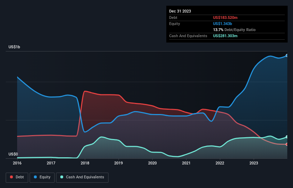Image resolution: width=293 pixels, height=188 pixels.
Task: Click the US$183.520m debt value
Action: point(225,18)
